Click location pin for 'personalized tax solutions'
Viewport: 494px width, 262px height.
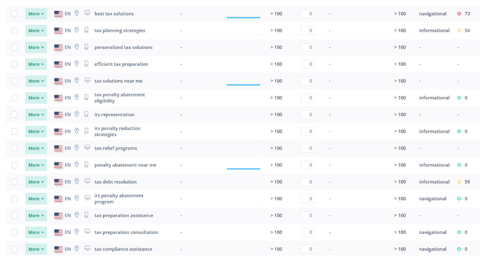point(77,47)
